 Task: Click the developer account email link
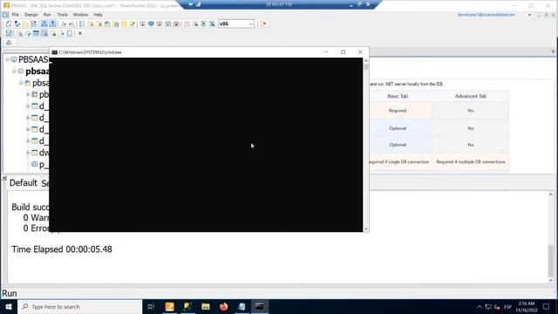click(x=487, y=15)
